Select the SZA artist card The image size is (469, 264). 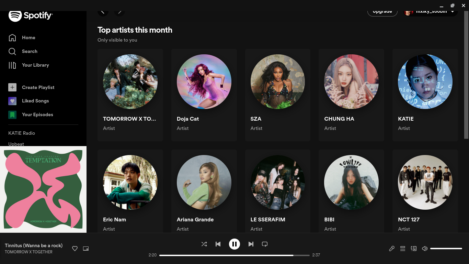278,95
